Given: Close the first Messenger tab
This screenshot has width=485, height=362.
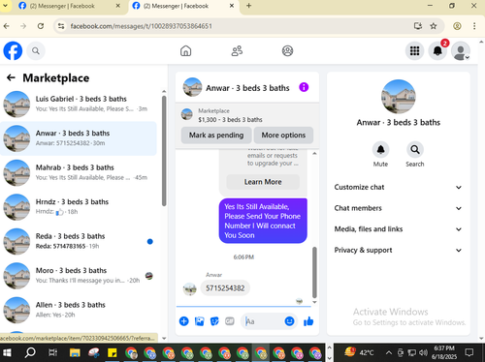Looking at the screenshot, I should tap(117, 6).
